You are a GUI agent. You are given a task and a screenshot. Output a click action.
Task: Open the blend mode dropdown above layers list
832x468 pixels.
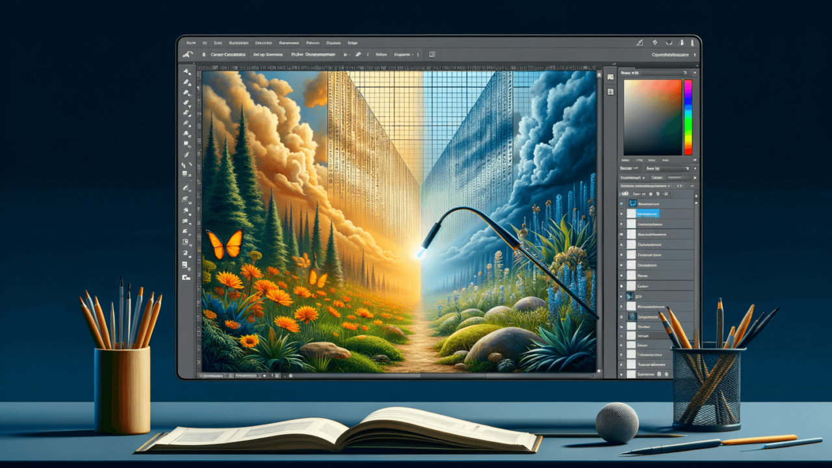(x=632, y=176)
